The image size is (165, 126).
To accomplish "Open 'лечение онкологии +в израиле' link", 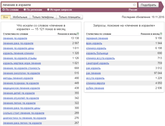I will (x=21, y=73).
